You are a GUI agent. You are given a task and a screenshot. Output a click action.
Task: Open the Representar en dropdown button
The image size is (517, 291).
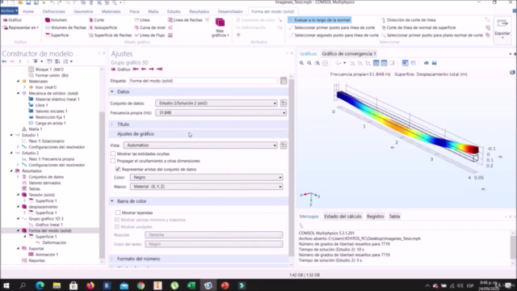pos(21,27)
